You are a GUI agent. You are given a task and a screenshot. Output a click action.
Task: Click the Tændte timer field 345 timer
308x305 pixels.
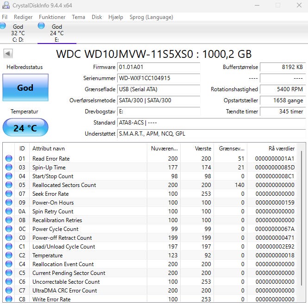[283, 112]
